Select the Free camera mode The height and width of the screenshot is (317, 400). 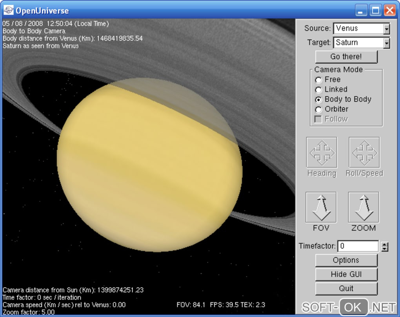point(319,80)
